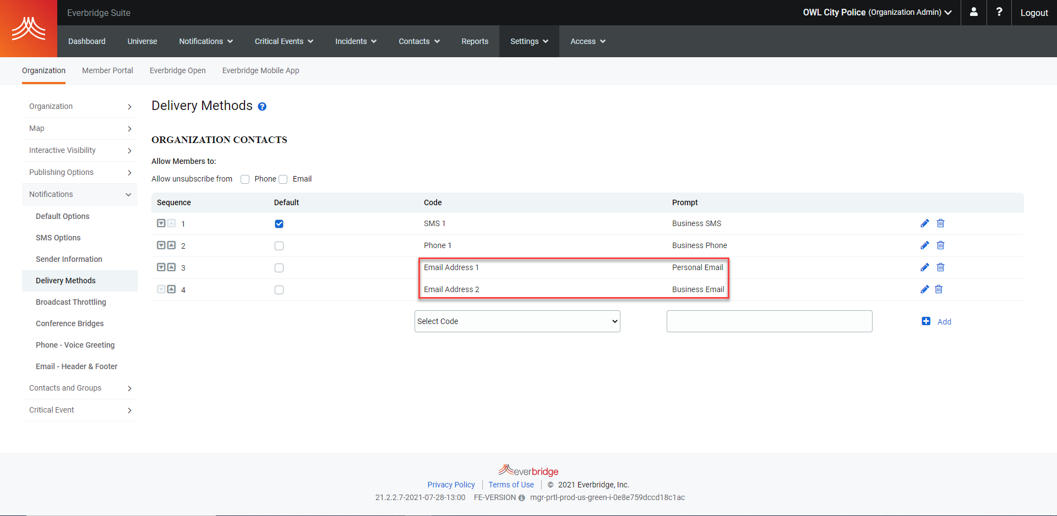
Task: Open the Privacy Policy link
Action: point(451,485)
